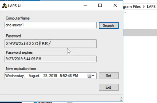This screenshot has width=157, height=103.
Task: Click the Password expires label
Action: (x=19, y=52)
